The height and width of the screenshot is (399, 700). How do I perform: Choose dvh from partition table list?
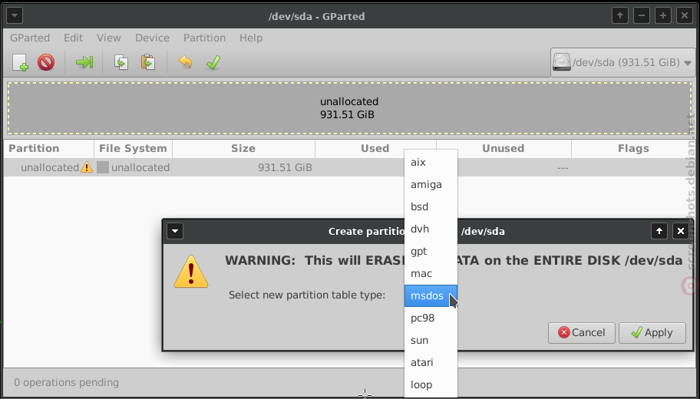tap(431, 229)
